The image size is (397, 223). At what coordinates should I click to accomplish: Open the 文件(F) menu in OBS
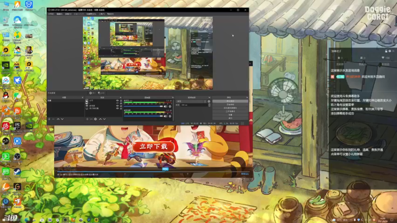pos(51,14)
